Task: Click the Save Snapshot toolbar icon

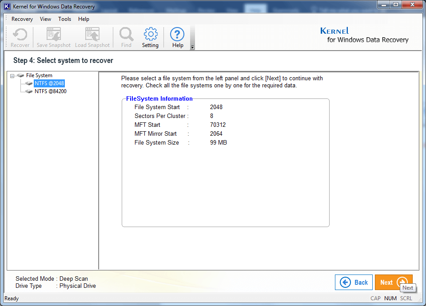Action: click(x=53, y=37)
